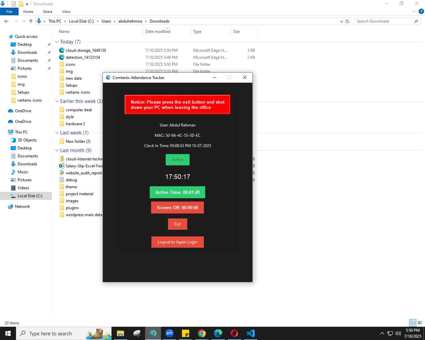Open the Share ribbon tab
This screenshot has width=425, height=340.
pyautogui.click(x=47, y=12)
